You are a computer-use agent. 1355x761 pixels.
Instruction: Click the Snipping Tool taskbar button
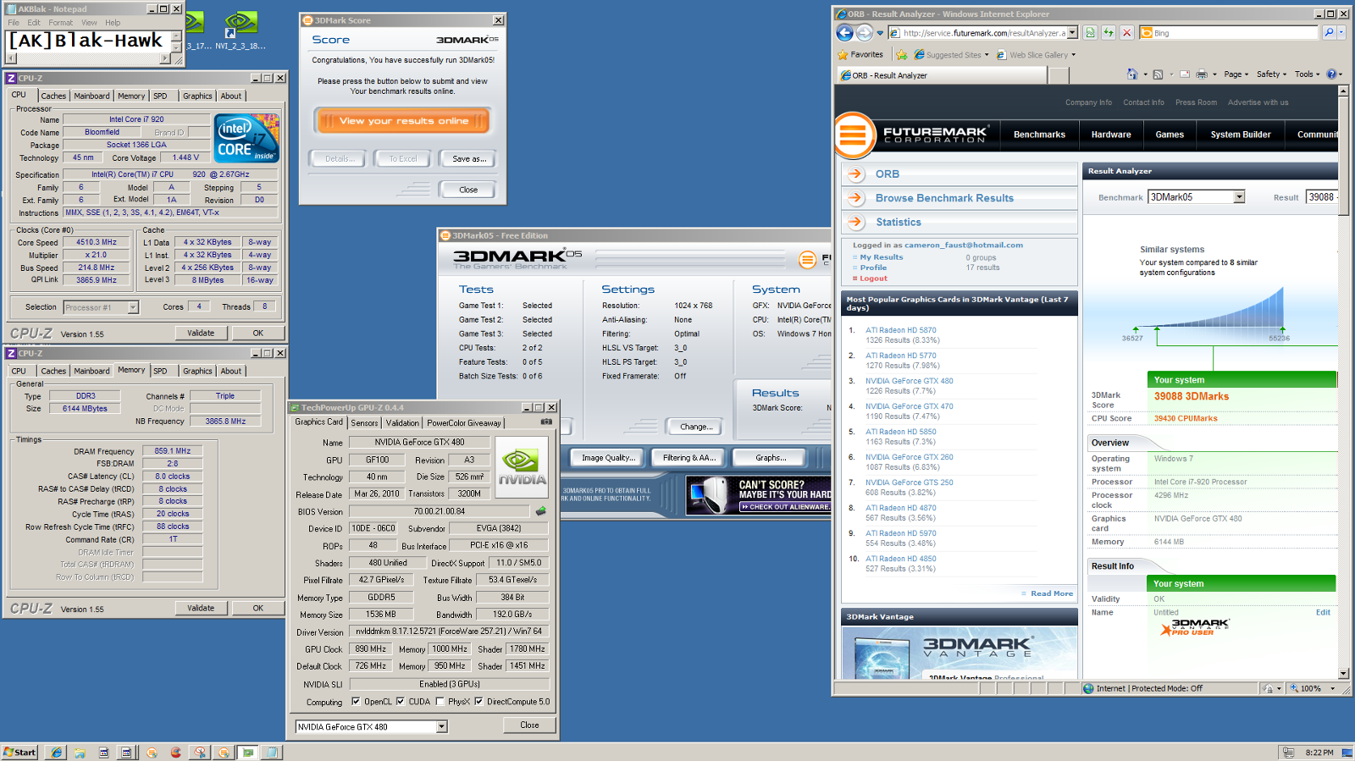(x=200, y=752)
